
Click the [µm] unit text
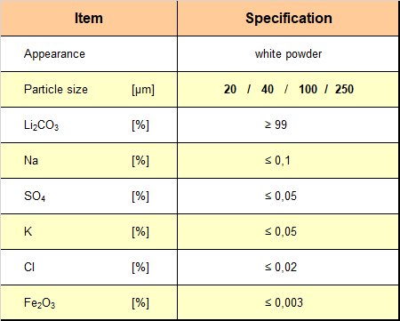(143, 90)
